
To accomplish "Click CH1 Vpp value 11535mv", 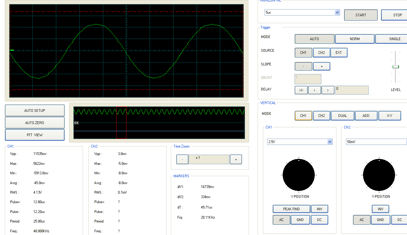I will click(40, 154).
